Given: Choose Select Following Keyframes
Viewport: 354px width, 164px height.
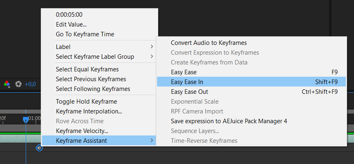Looking at the screenshot, I should 93,89.
